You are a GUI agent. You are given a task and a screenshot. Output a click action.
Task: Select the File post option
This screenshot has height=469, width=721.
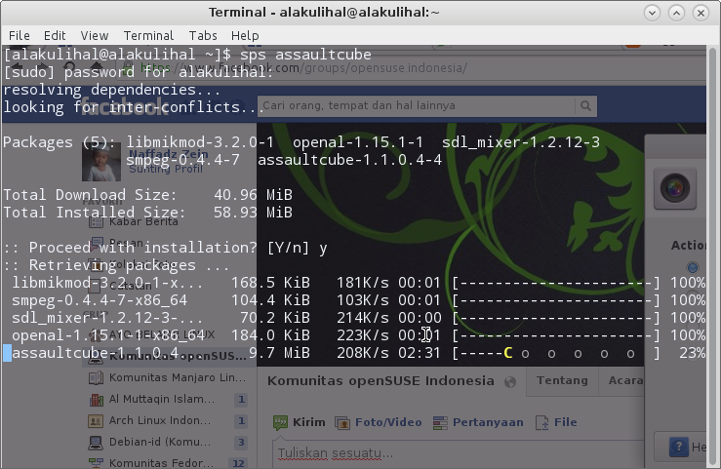click(565, 422)
